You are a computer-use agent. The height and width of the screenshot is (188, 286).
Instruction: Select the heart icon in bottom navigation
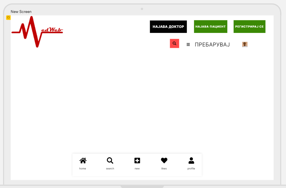coord(164,161)
